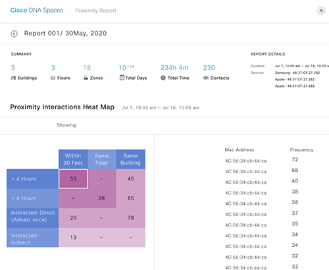Select the 28 heat map cell
The width and height of the screenshot is (329, 270).
[x=101, y=198]
